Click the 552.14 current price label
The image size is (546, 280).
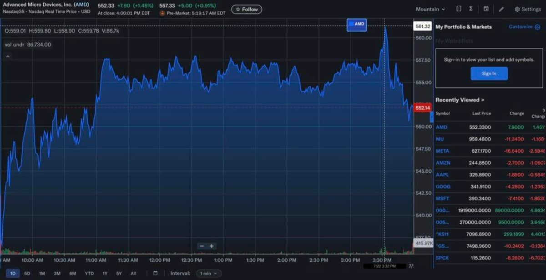pyautogui.click(x=423, y=108)
